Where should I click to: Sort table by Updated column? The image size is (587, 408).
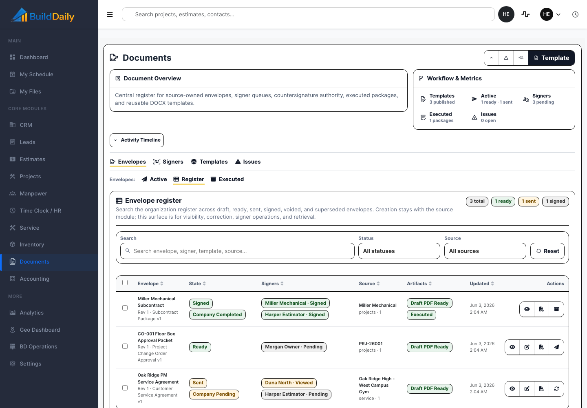tap(482, 284)
